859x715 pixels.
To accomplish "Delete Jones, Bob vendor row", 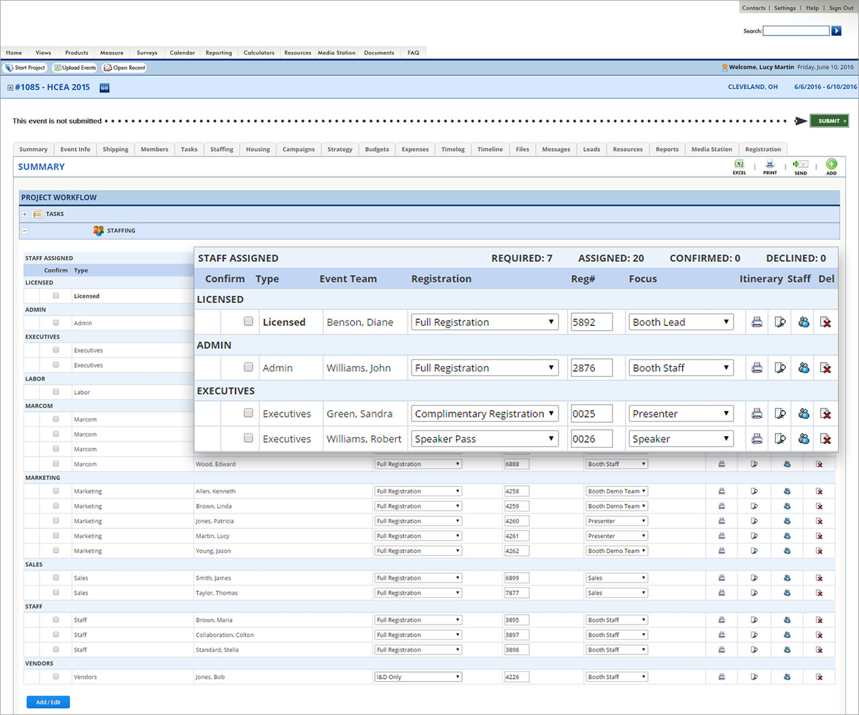I will click(x=819, y=677).
